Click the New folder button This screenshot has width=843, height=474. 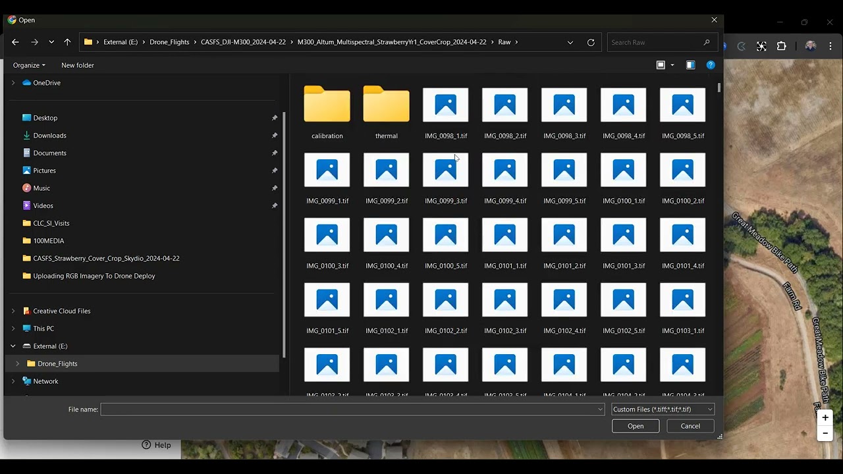coord(78,65)
